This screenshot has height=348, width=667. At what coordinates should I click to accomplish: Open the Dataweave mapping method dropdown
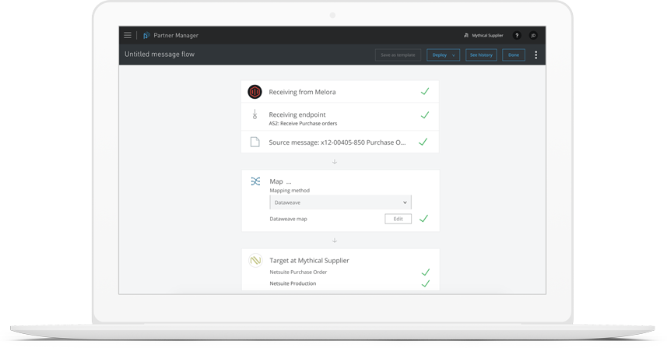340,202
